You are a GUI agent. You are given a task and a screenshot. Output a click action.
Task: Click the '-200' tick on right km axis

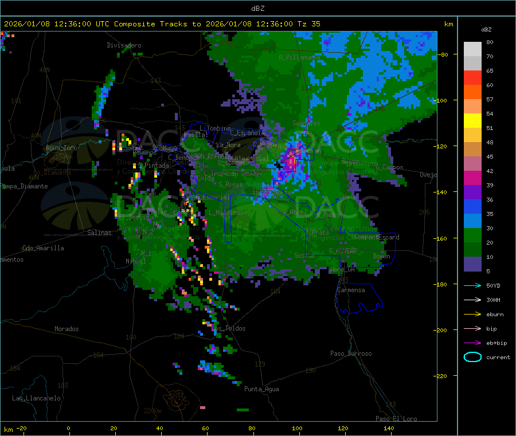click(x=441, y=330)
